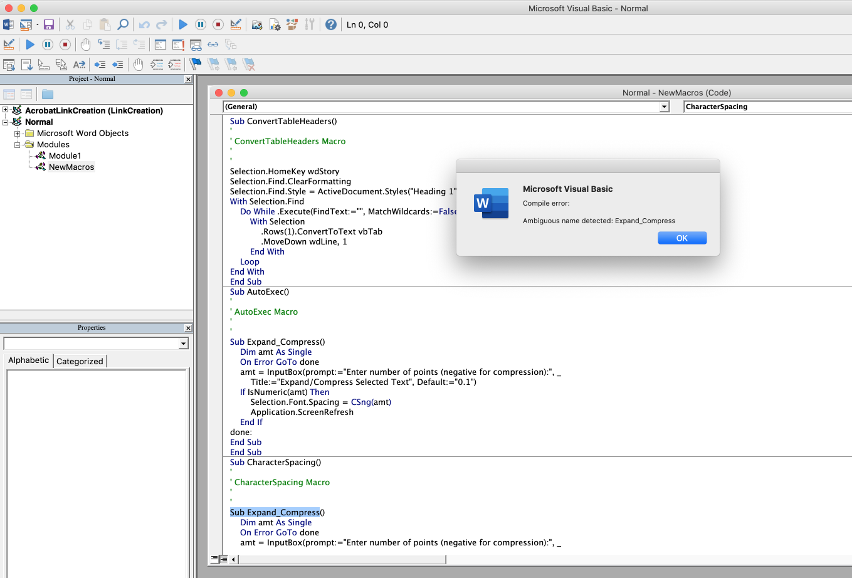This screenshot has height=578, width=852.
Task: Open Visual Basic Help question mark
Action: (x=331, y=24)
